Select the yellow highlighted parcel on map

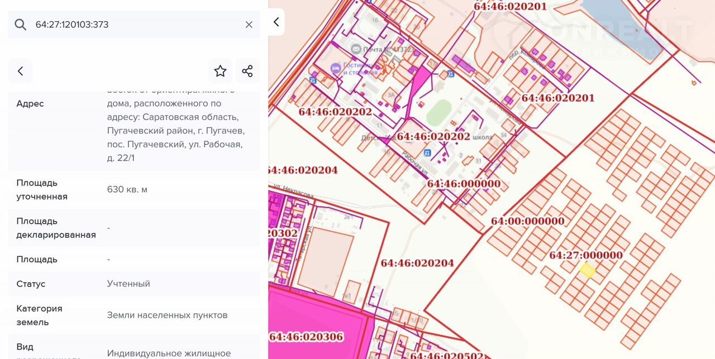pyautogui.click(x=587, y=271)
